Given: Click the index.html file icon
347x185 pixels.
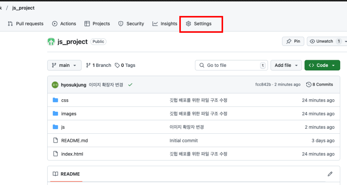Looking at the screenshot, I should pyautogui.click(x=55, y=154).
